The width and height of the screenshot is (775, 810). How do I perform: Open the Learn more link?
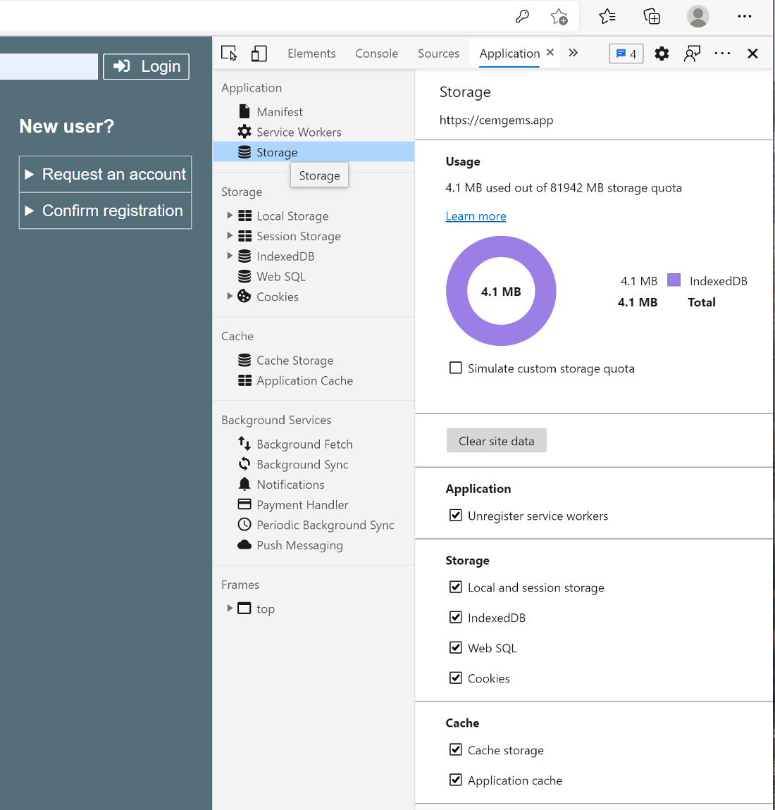[x=476, y=216]
